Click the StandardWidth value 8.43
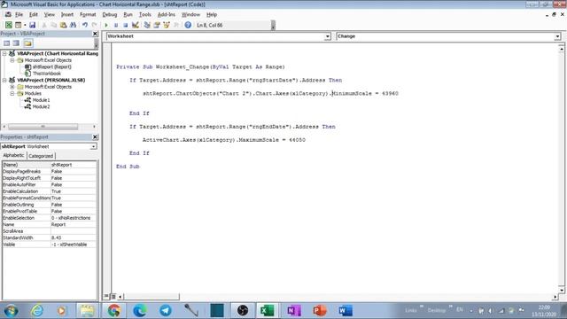 click(74, 238)
